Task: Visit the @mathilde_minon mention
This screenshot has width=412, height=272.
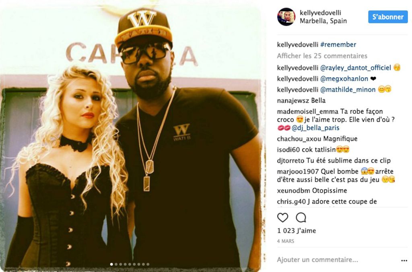Action: (x=348, y=90)
